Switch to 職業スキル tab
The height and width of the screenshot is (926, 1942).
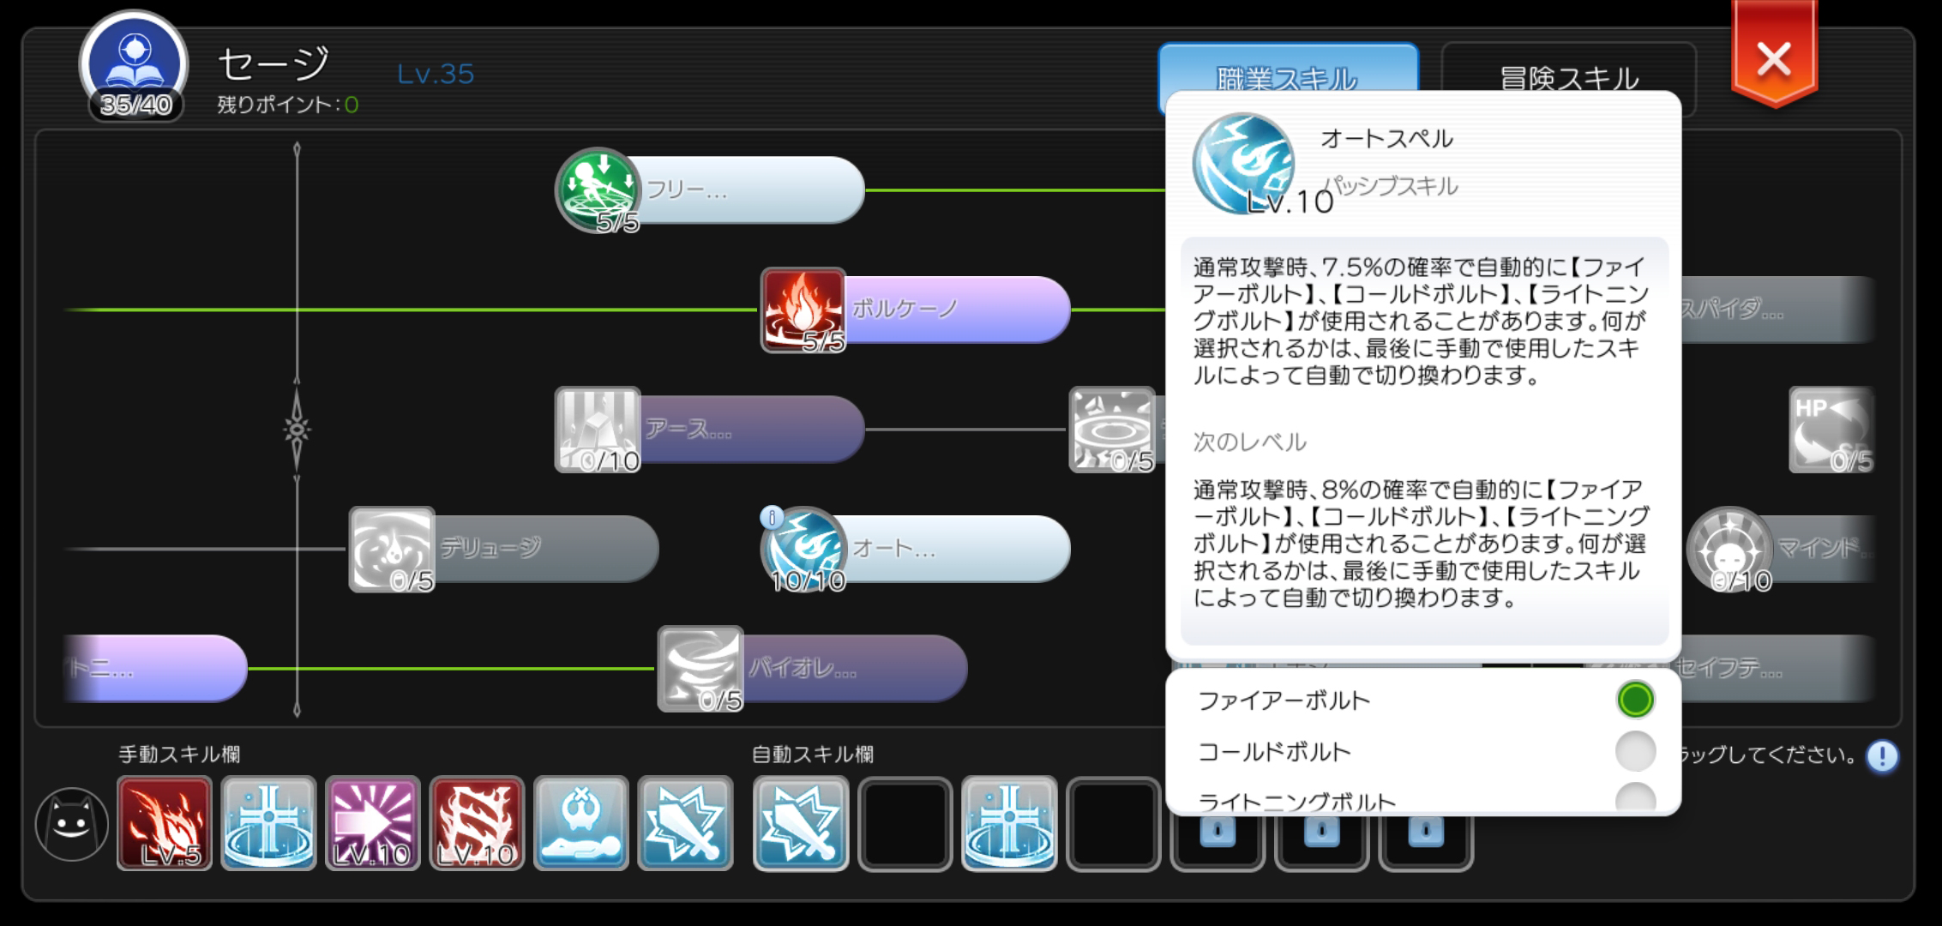pyautogui.click(x=1288, y=78)
